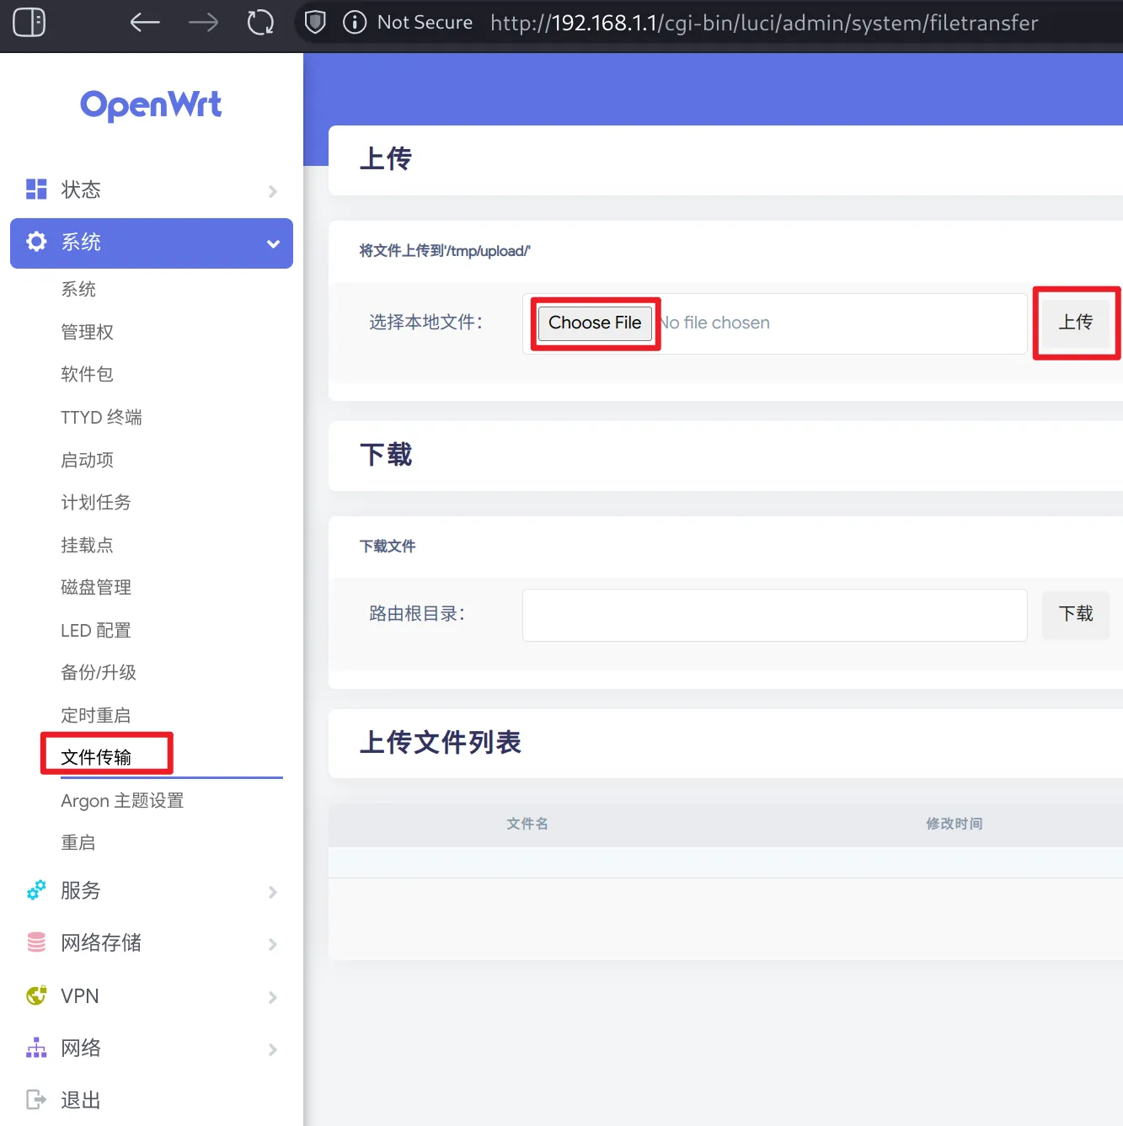Click the OpenWrt logo

point(151,105)
